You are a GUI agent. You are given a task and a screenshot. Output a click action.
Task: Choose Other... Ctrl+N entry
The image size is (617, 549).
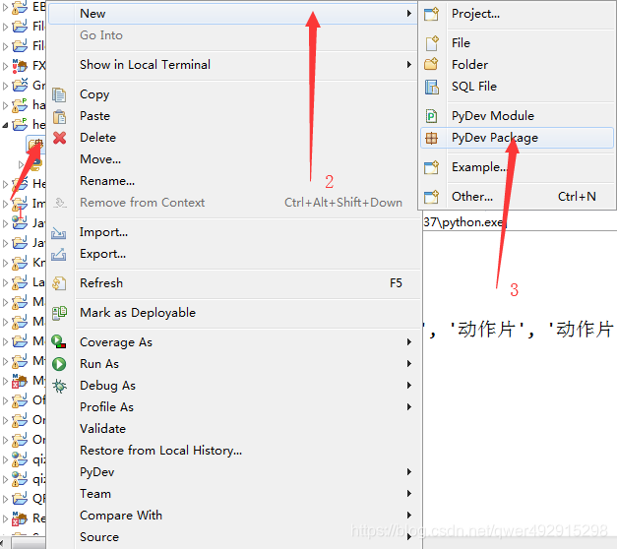click(x=517, y=197)
